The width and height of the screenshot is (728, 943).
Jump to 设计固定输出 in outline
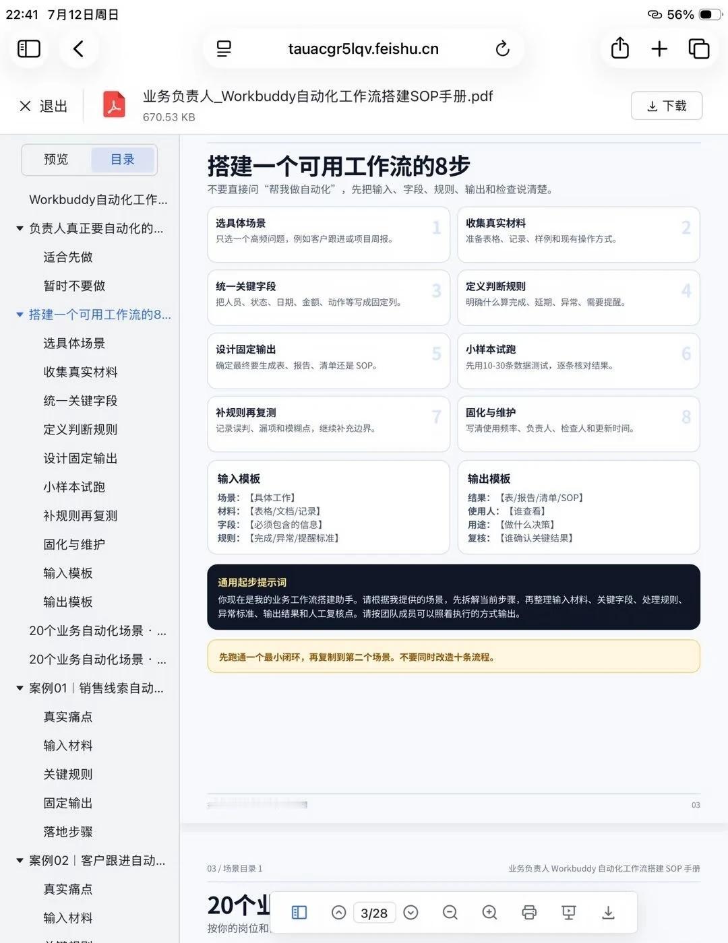pos(80,458)
